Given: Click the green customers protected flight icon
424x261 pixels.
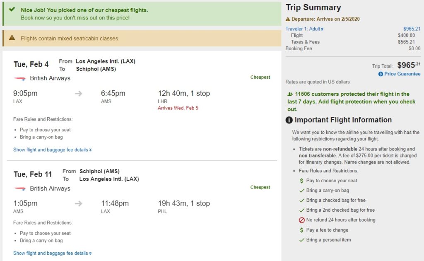Looking at the screenshot, I should [x=290, y=94].
